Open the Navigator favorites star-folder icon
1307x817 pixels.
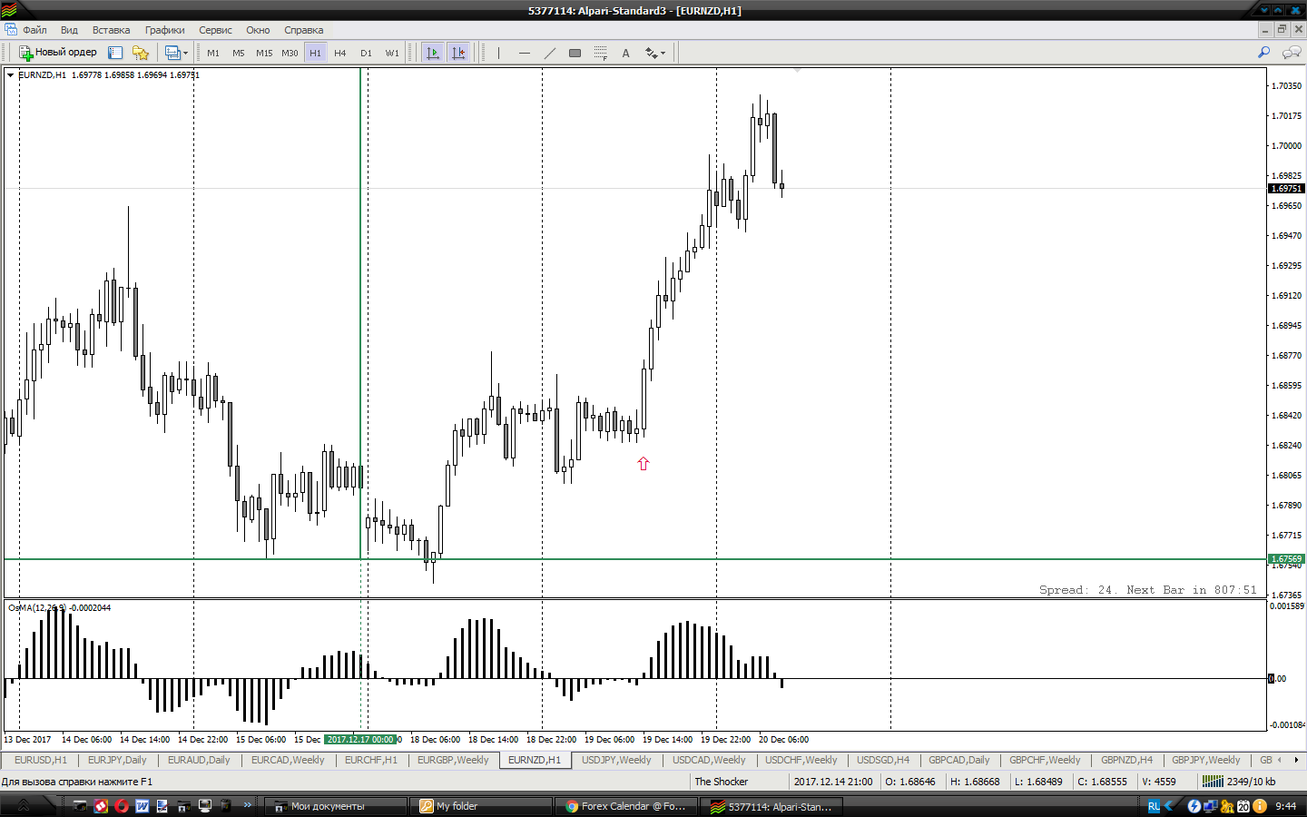140,53
